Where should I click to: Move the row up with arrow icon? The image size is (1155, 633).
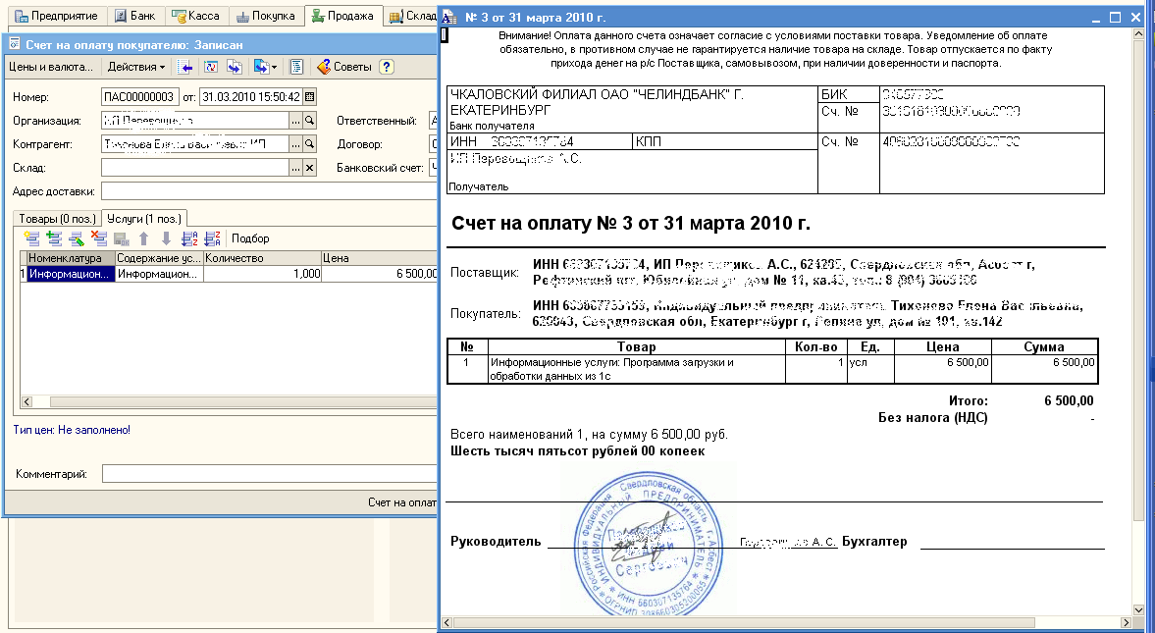[x=144, y=238]
